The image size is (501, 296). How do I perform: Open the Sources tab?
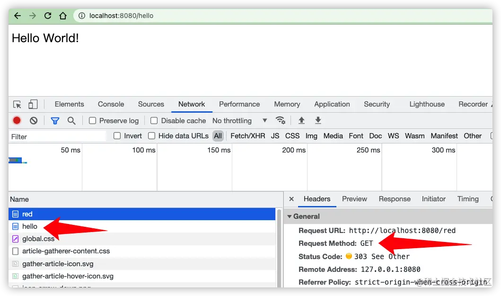[151, 104]
